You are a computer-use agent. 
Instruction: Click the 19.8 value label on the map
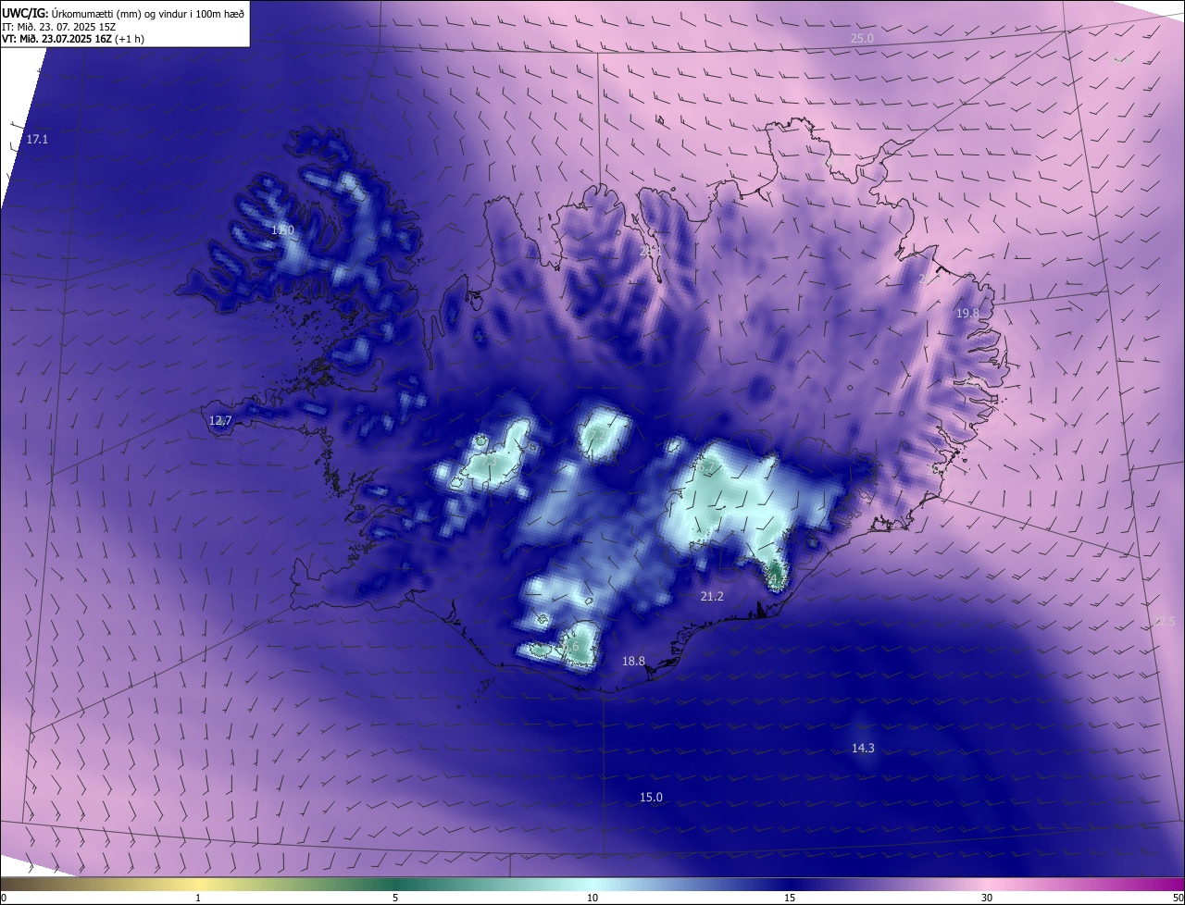[967, 314]
